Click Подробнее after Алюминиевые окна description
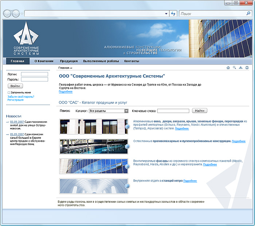The width and height of the screenshot is (255, 226). pyautogui.click(x=182, y=129)
